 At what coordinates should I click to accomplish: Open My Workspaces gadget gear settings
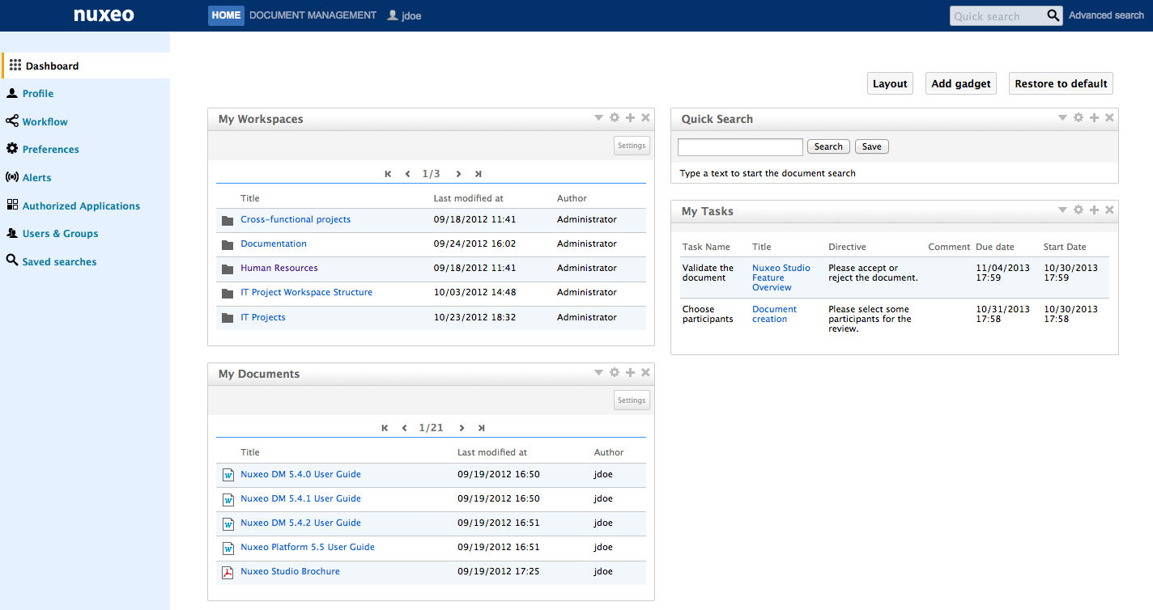coord(615,118)
